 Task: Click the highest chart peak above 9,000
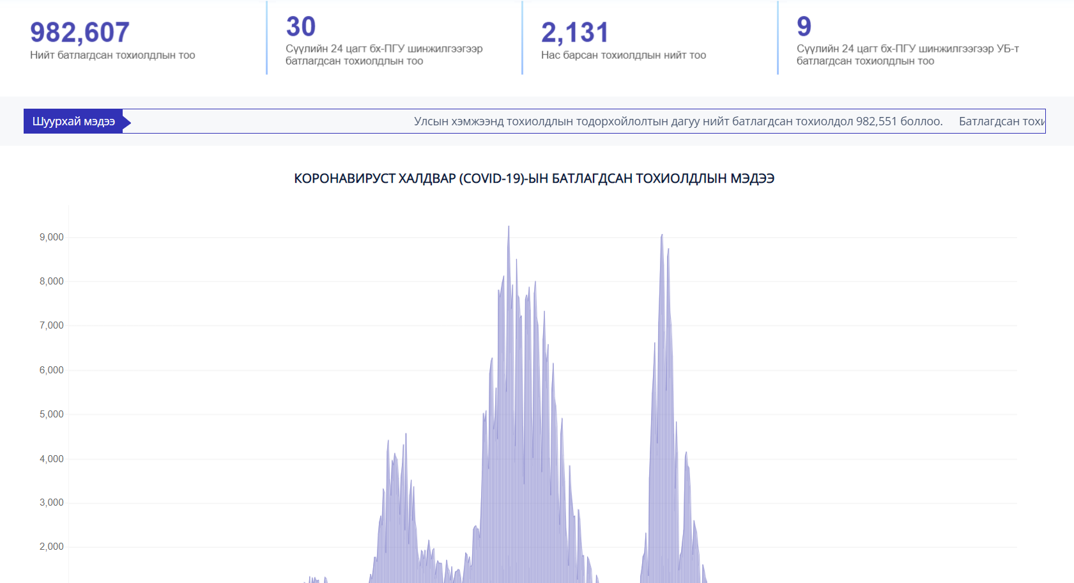click(509, 228)
